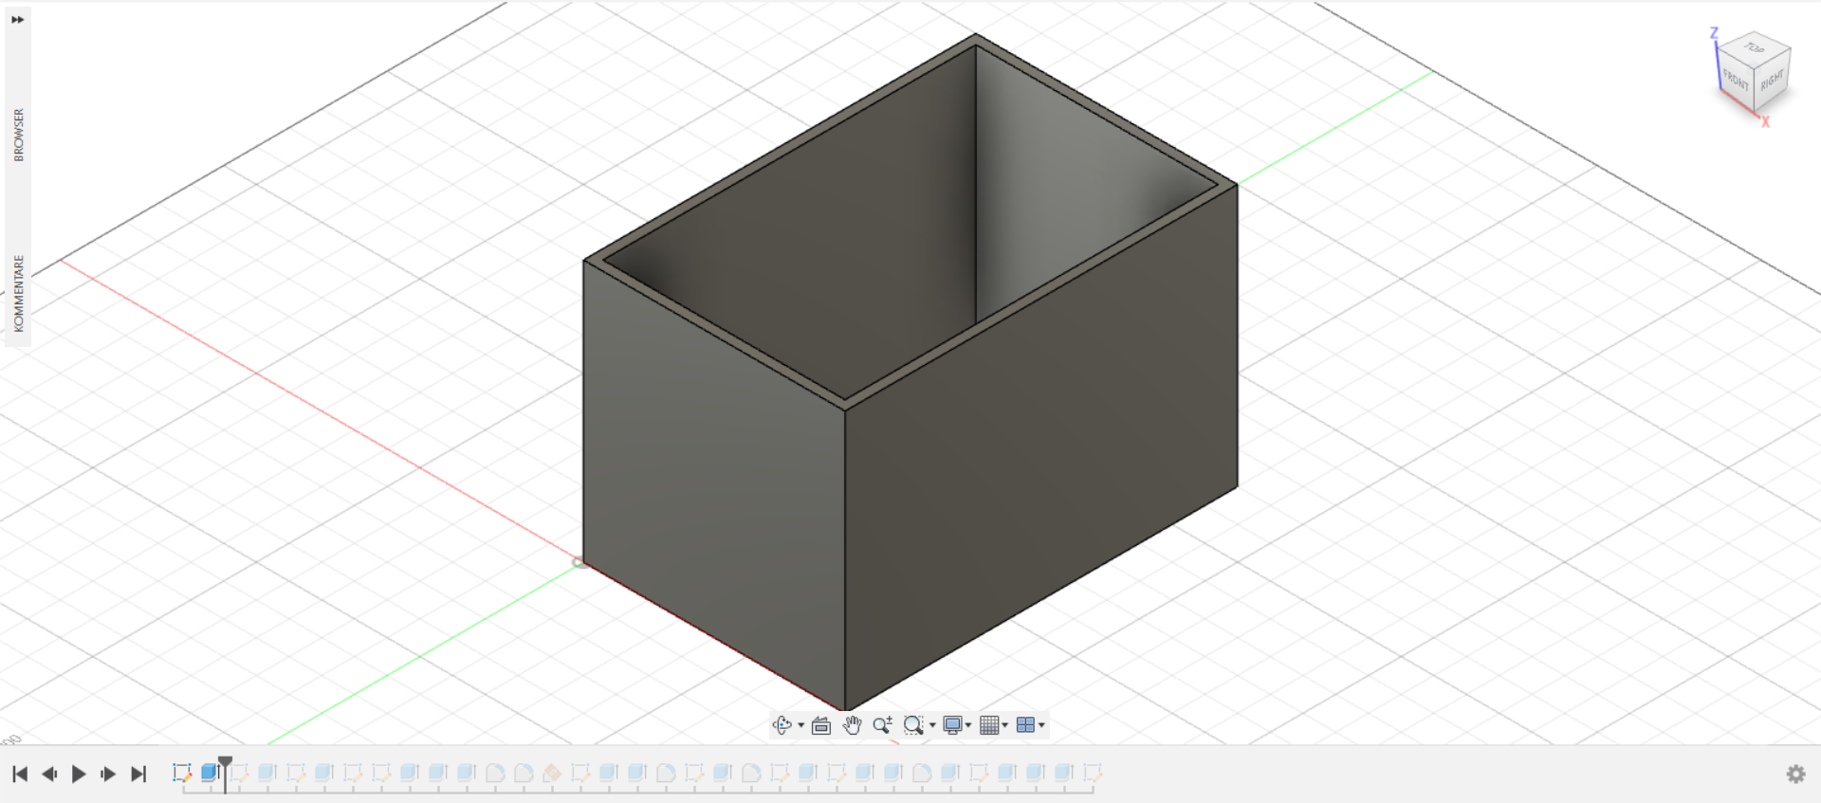Click the Zoom Window magnifier icon

[x=913, y=725]
